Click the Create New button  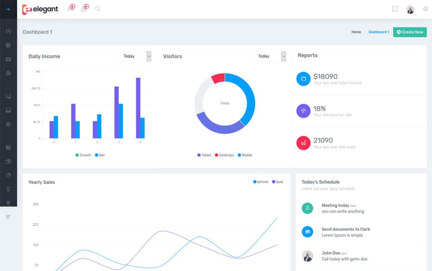point(409,32)
